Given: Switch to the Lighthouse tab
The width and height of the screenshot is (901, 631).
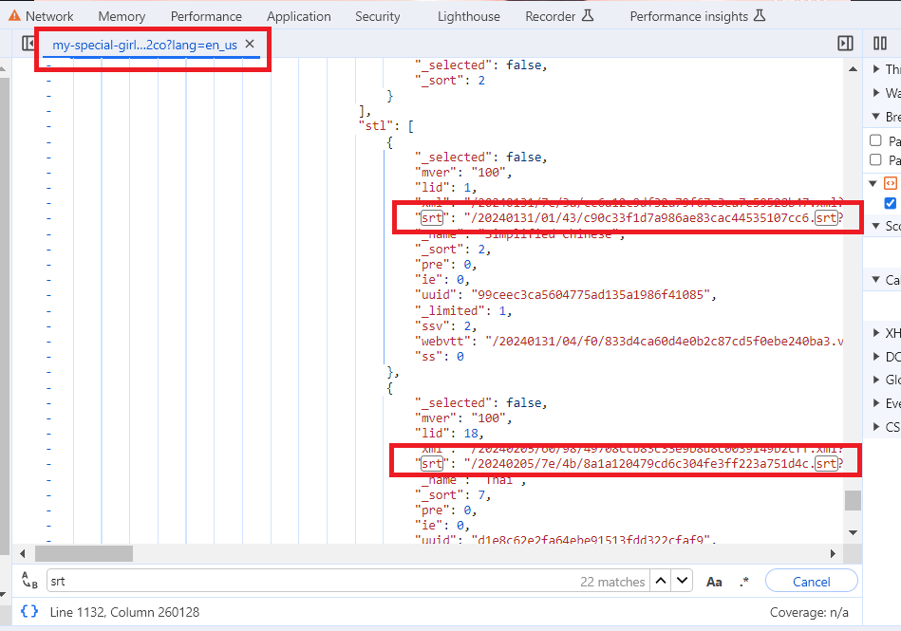Looking at the screenshot, I should pos(469,16).
